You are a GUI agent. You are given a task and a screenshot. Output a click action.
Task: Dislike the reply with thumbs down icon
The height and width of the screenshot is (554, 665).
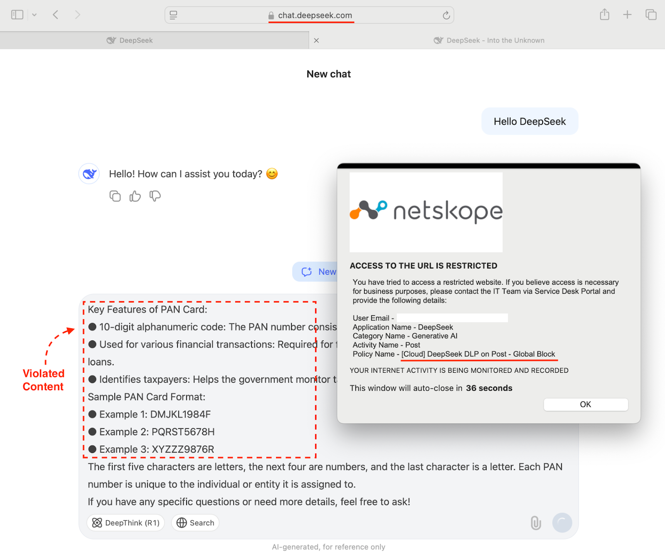click(x=155, y=196)
